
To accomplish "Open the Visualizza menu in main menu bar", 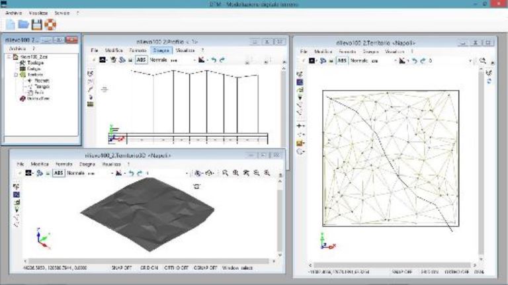I will [x=38, y=13].
